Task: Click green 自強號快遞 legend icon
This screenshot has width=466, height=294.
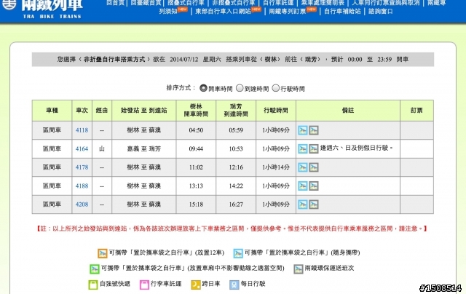Action: click(93, 285)
